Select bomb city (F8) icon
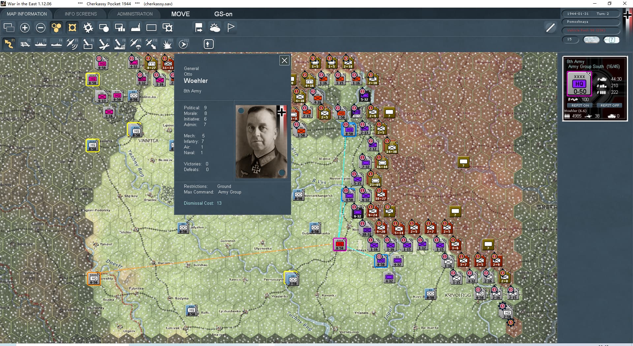633x346 pixels. point(120,44)
